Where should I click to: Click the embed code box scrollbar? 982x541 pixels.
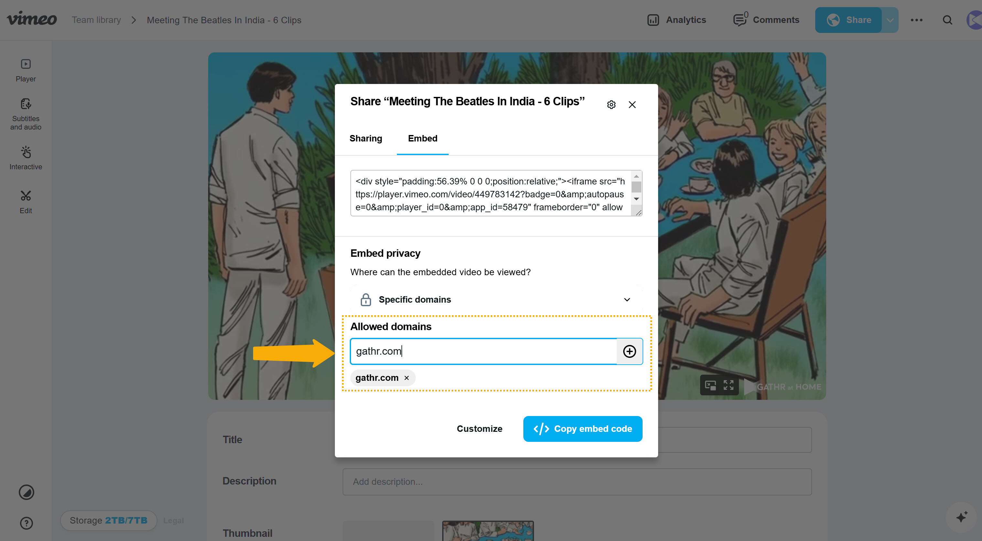click(x=636, y=187)
